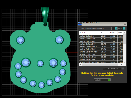Click the 18.71 grams value

pyautogui.click(x=103, y=54)
